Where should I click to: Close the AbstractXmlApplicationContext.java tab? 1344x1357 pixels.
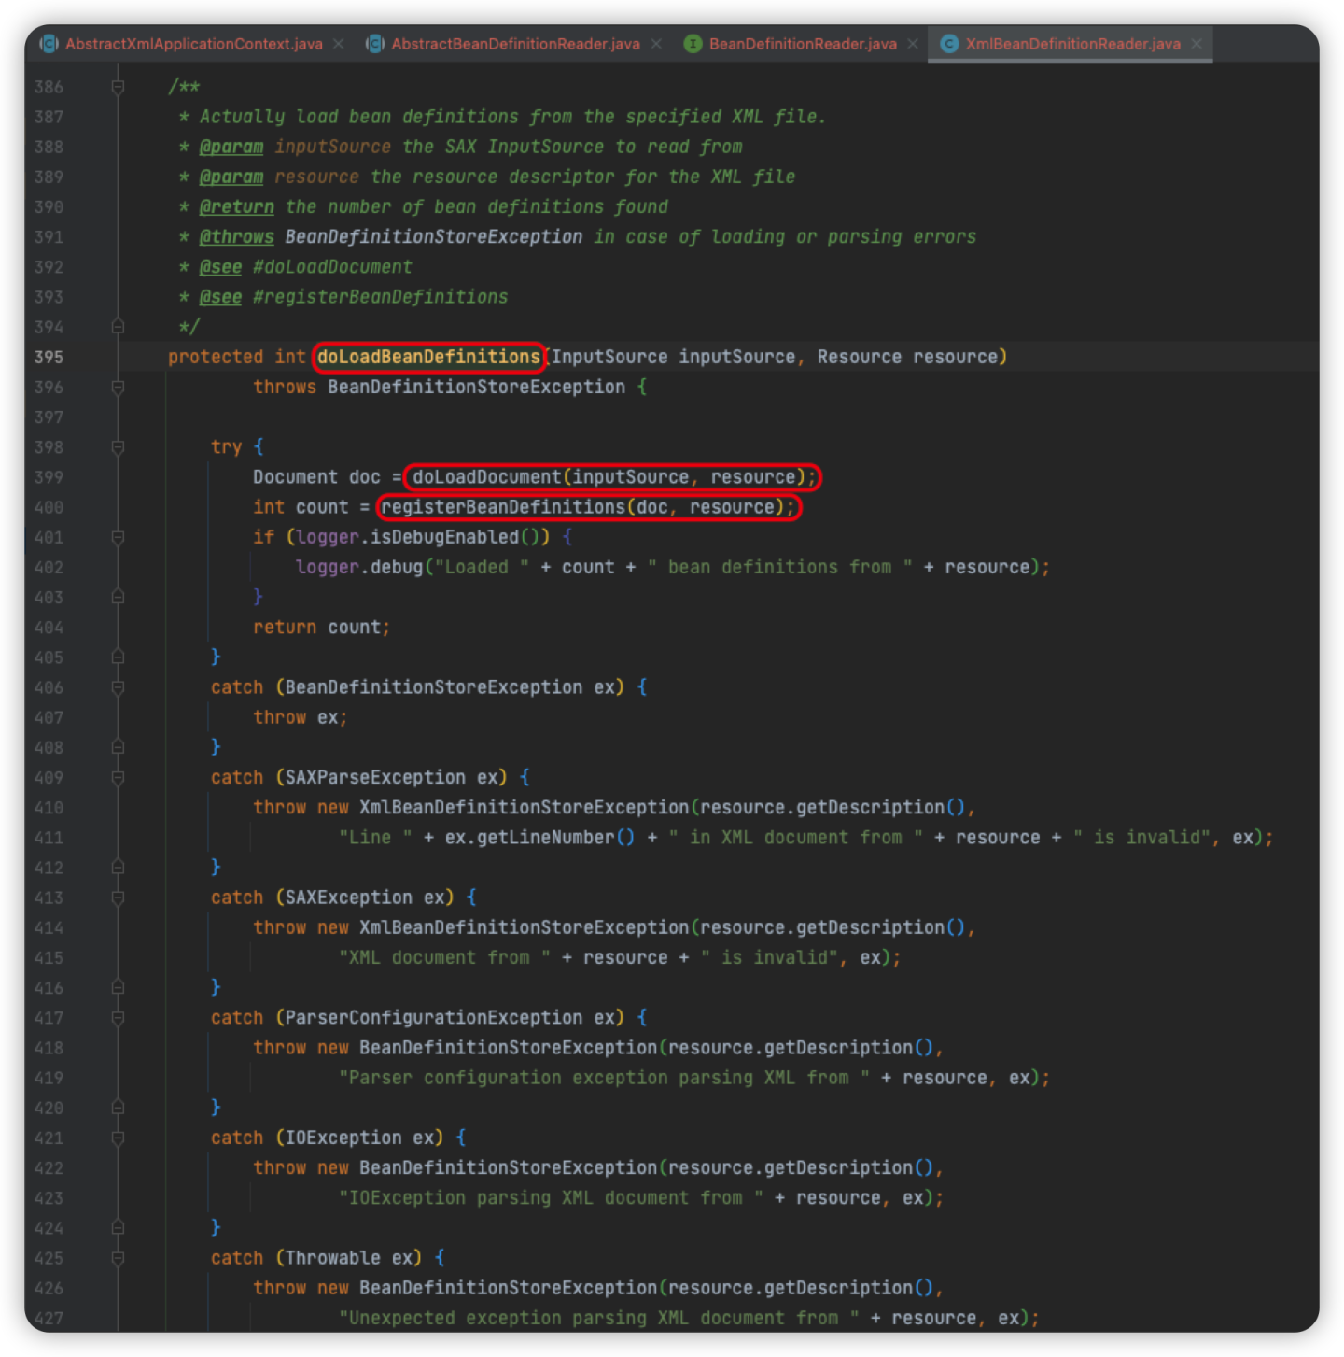coord(338,44)
